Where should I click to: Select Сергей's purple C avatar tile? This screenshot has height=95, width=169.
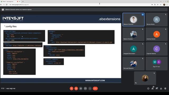point(157,49)
